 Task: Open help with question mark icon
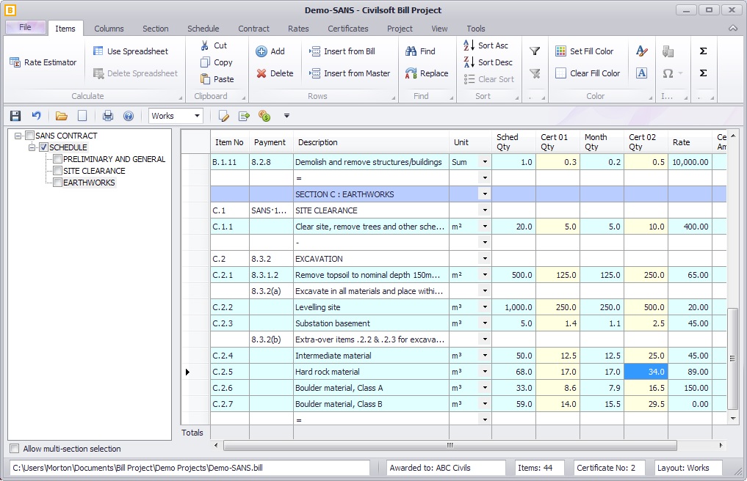(129, 116)
